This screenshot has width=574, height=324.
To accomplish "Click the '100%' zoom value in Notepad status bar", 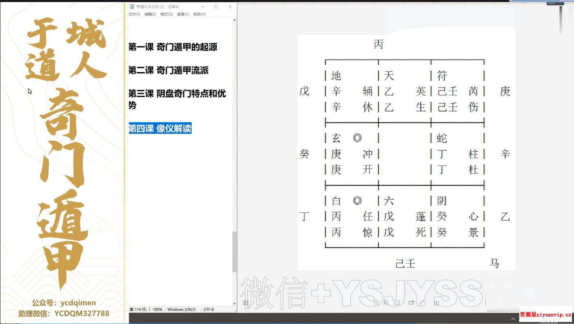I will pos(157,310).
